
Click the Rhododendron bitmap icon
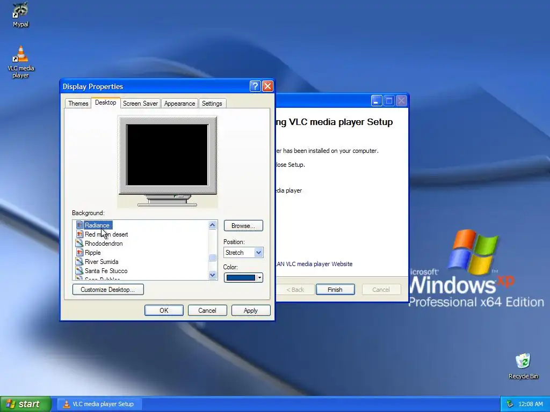(79, 243)
